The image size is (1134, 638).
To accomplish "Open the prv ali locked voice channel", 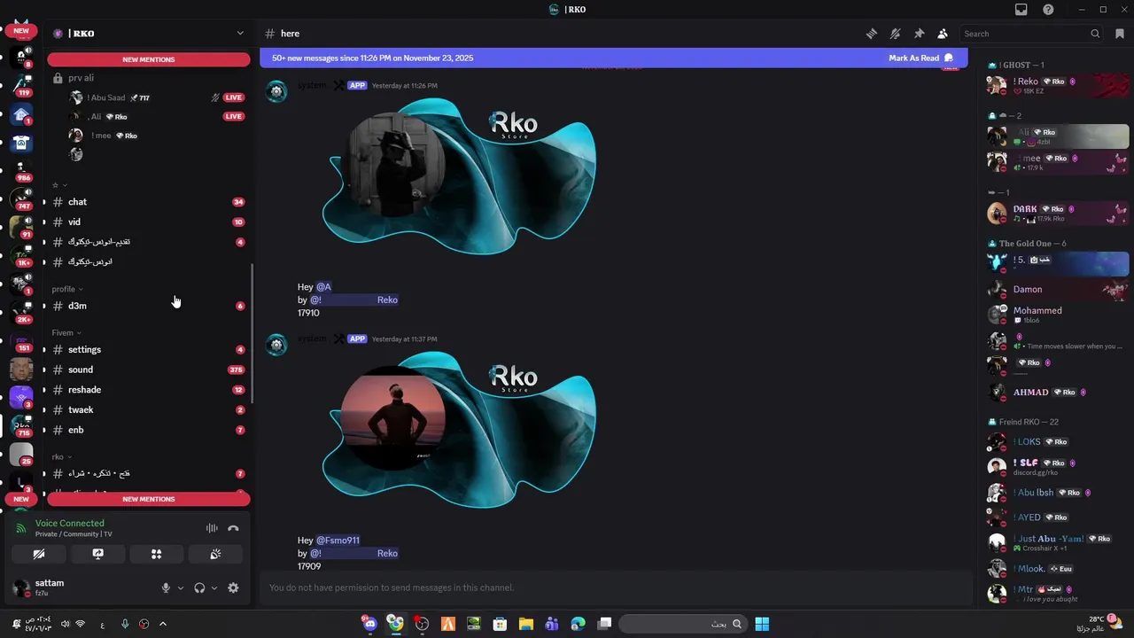I will click(149, 78).
